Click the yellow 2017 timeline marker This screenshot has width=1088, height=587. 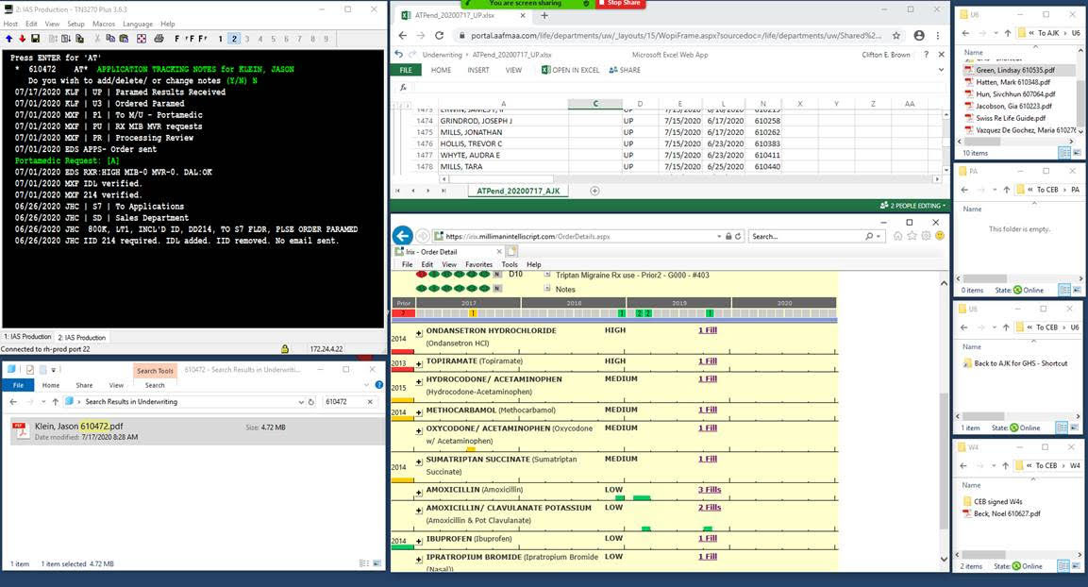coord(473,313)
